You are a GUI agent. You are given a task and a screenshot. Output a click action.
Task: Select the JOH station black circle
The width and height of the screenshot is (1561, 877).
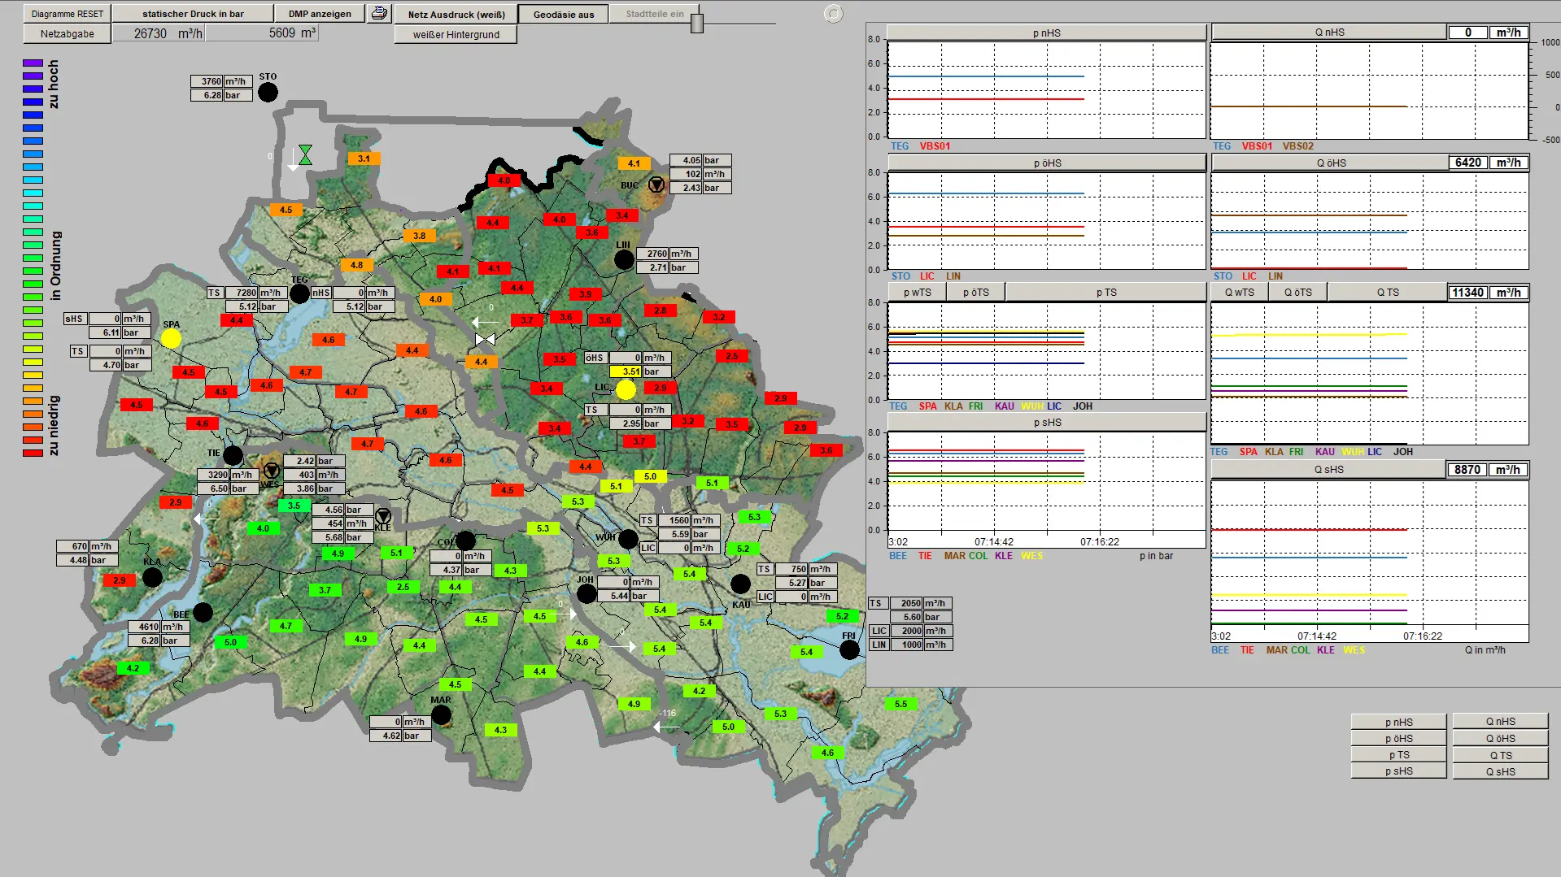pos(586,594)
